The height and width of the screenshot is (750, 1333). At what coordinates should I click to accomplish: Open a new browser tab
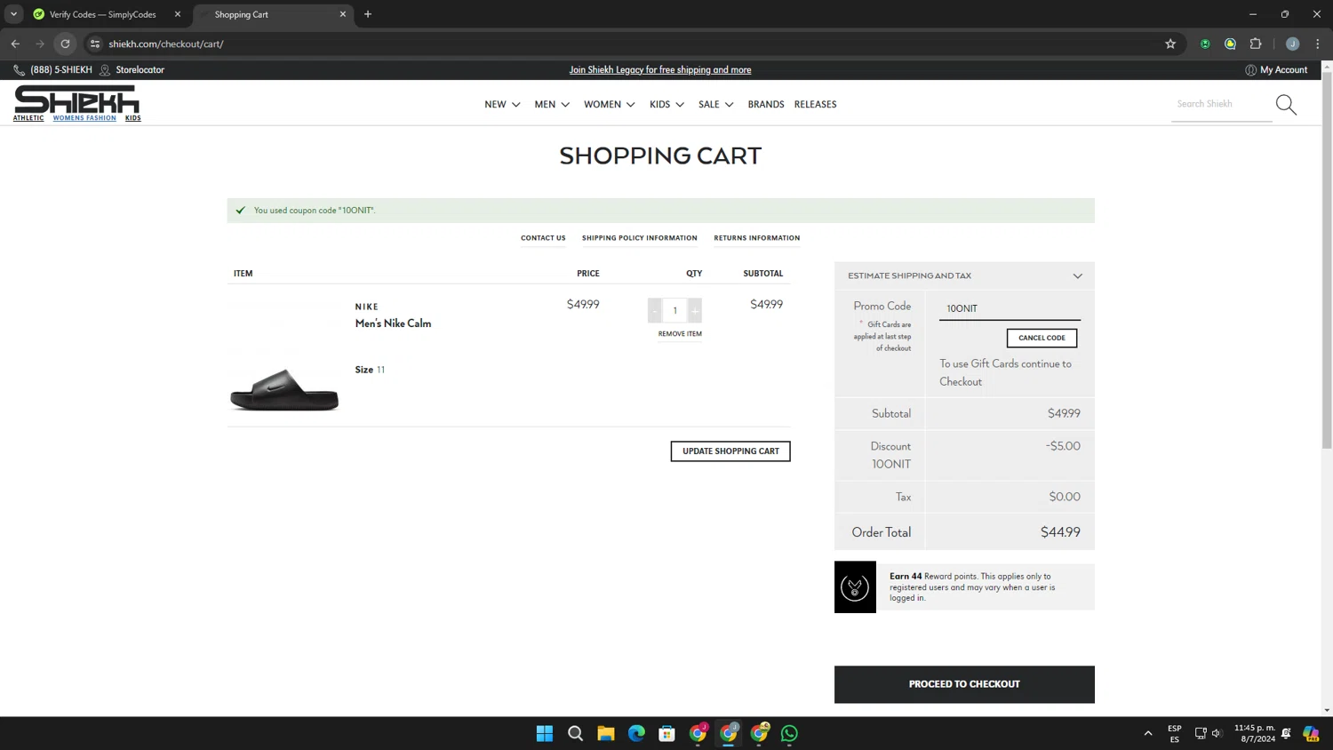pos(368,14)
